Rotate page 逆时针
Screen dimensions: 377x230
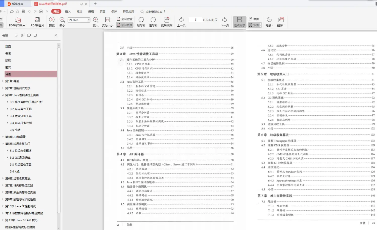(x=153, y=22)
